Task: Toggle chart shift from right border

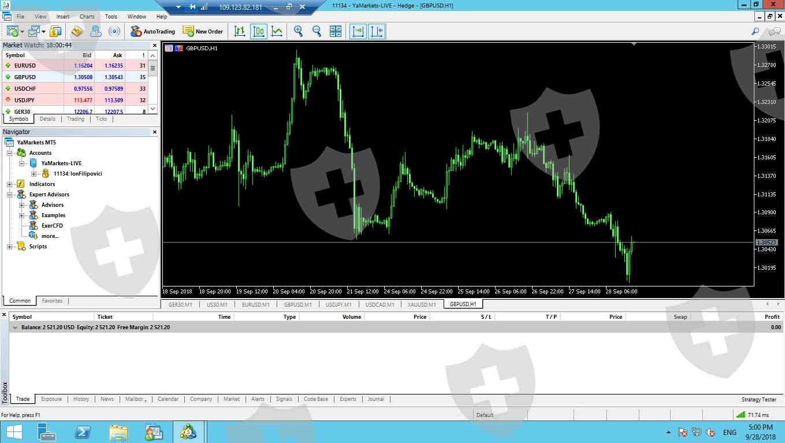Action: (x=377, y=31)
